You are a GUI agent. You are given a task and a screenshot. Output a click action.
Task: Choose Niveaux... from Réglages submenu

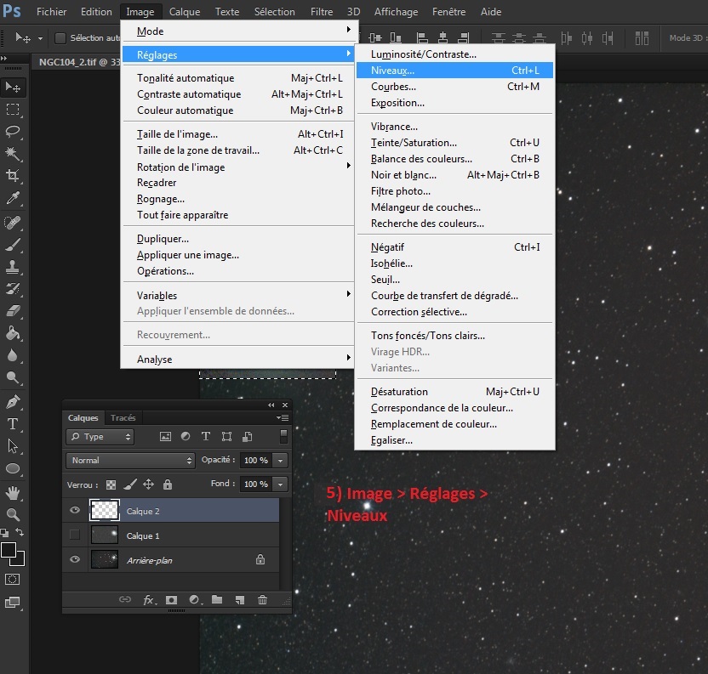[x=454, y=71]
